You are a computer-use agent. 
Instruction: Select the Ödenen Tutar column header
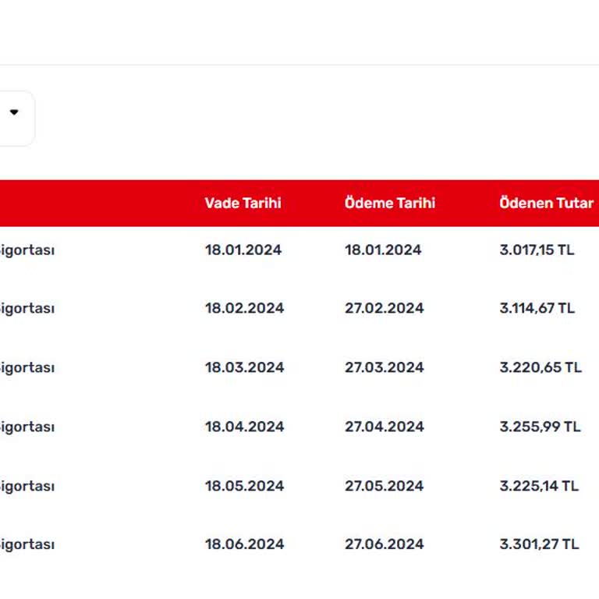pos(546,204)
